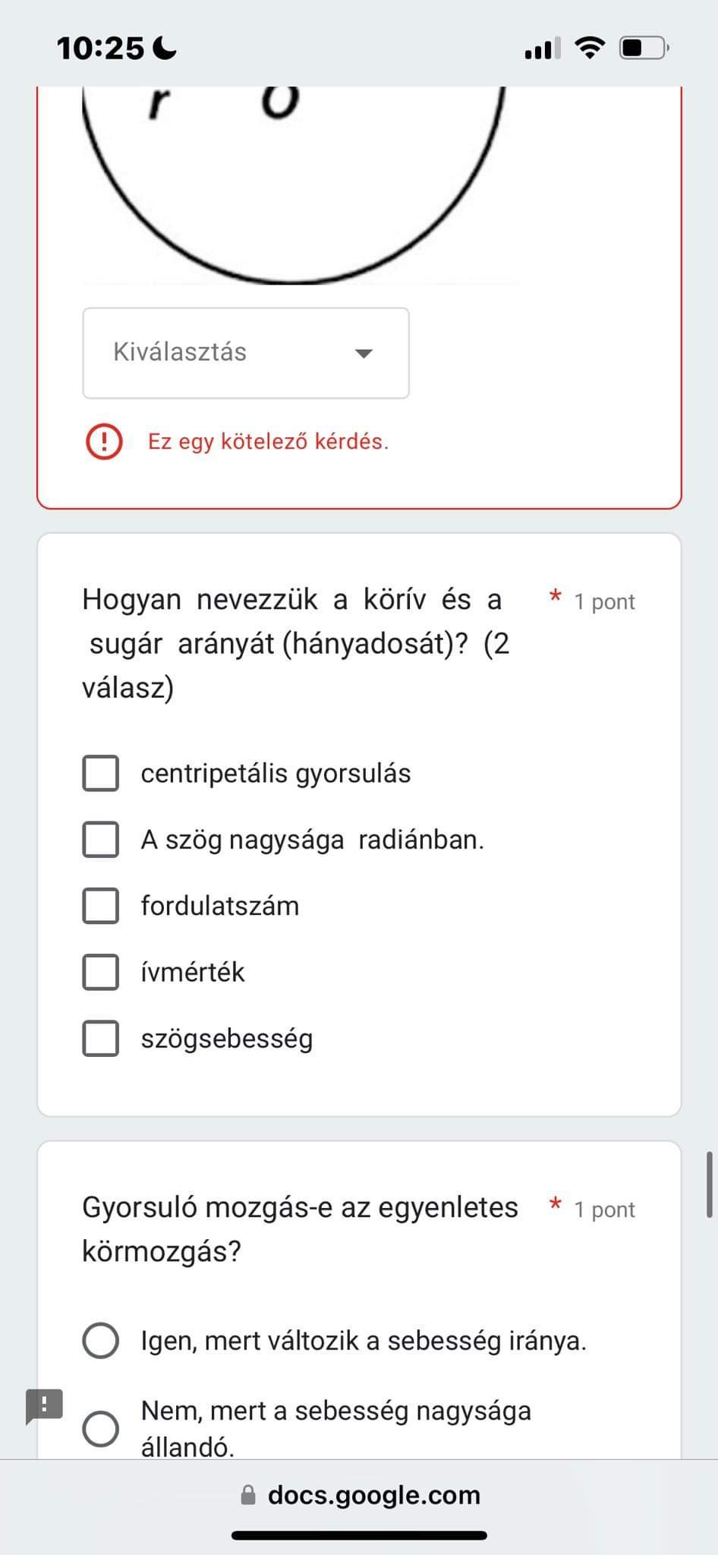Tap the battery indicator icon
718x1555 pixels.
(644, 49)
